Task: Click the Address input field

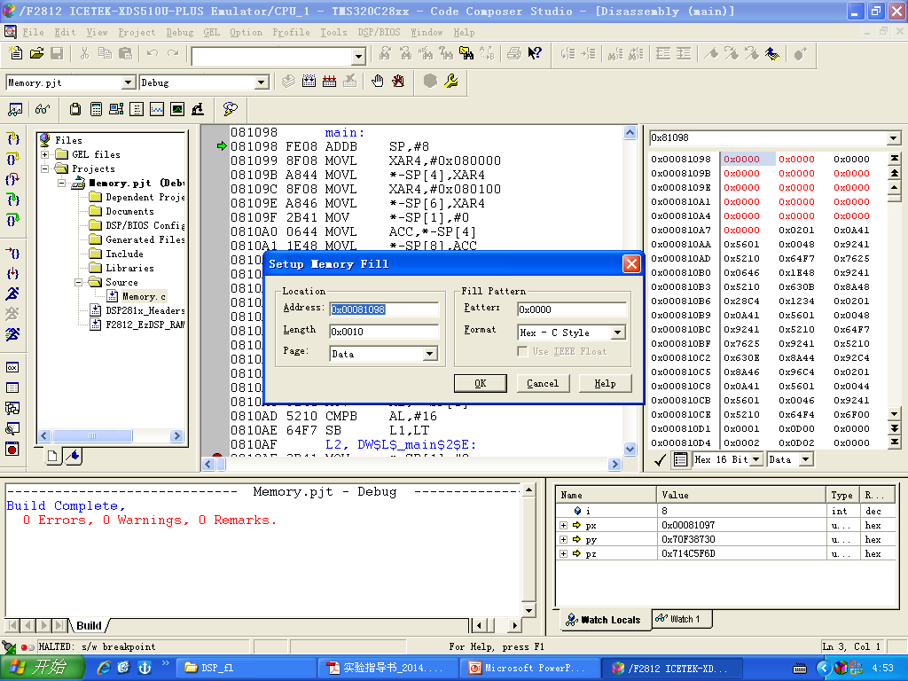Action: [384, 309]
